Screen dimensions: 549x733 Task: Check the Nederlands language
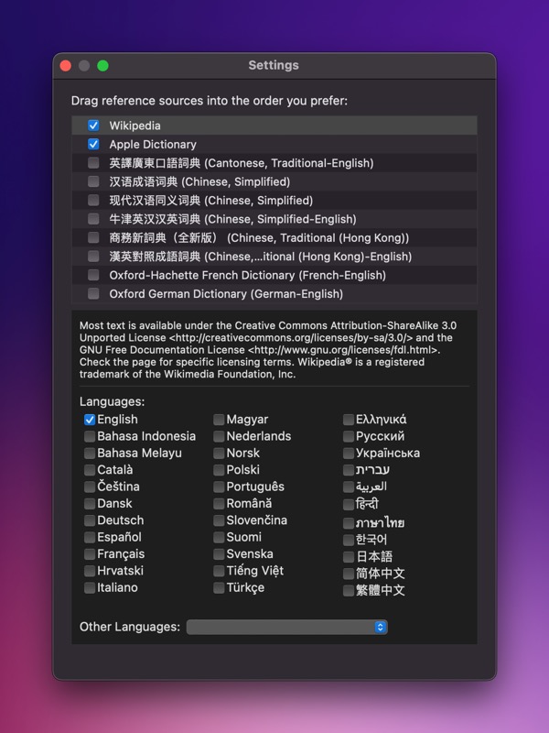pyautogui.click(x=219, y=437)
